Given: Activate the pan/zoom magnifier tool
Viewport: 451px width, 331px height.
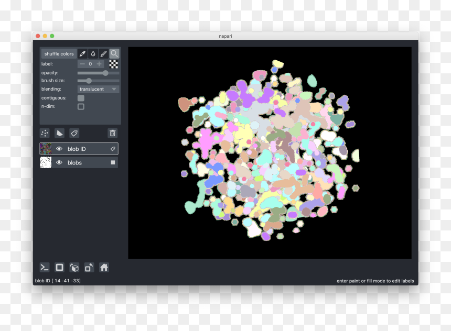Looking at the screenshot, I should 114,54.
